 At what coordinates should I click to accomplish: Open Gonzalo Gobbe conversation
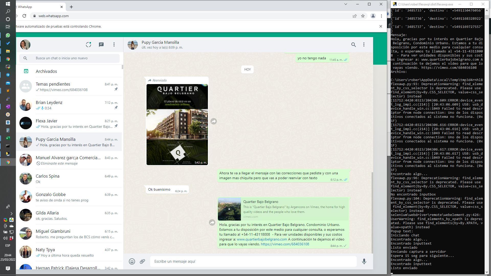click(x=69, y=197)
